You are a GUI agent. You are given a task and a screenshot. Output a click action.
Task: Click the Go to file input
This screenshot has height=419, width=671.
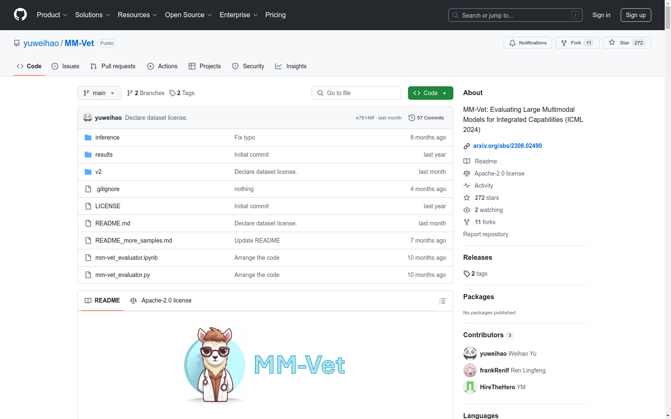point(356,93)
